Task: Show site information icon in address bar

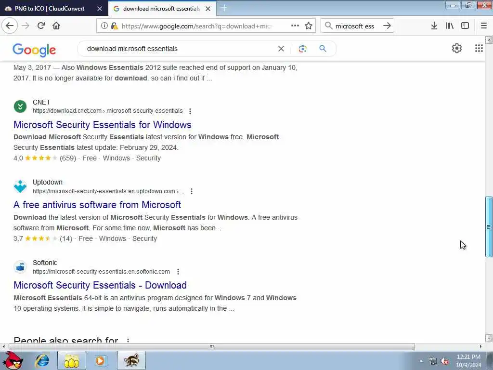Action: tap(104, 26)
